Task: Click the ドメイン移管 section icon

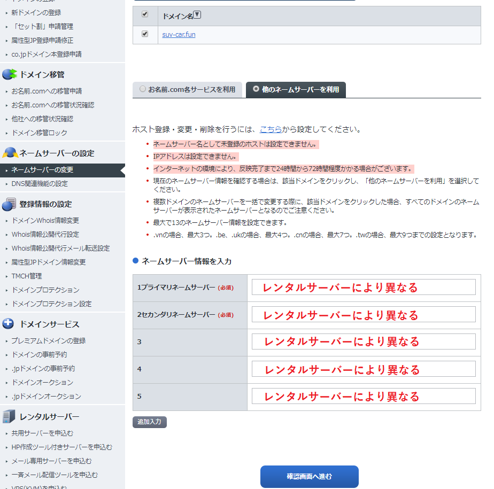Action: click(x=10, y=74)
